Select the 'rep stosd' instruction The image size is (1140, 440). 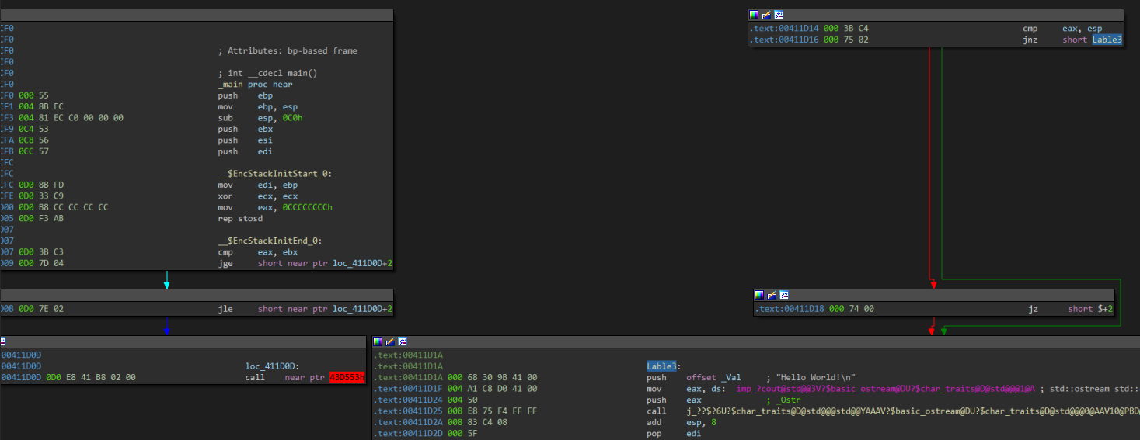pyautogui.click(x=240, y=219)
